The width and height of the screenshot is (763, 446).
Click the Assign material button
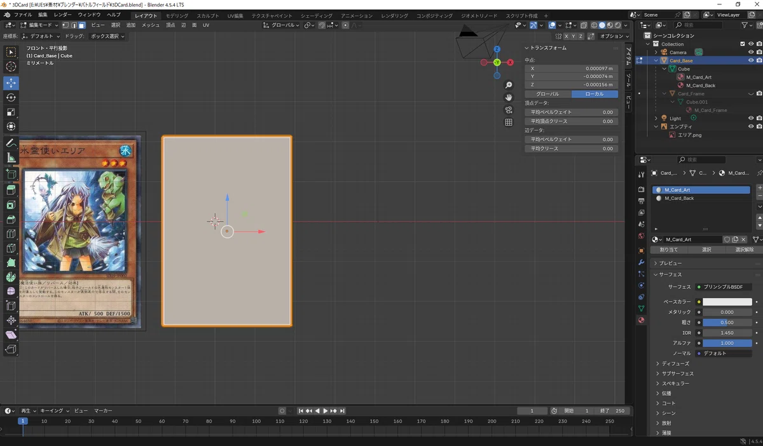(669, 250)
